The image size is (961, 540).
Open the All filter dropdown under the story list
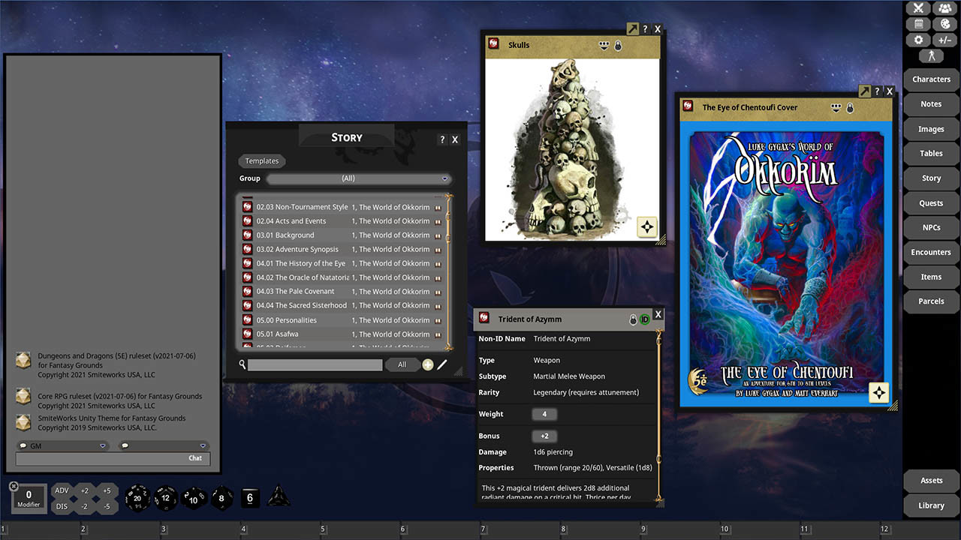pos(403,364)
